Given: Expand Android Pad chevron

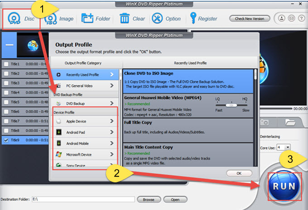Looking at the screenshot, I should pyautogui.click(x=112, y=132).
